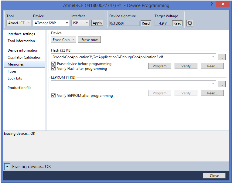Viewport: 232px width, 183px height.
Task: Browse for EEPROM file with ellipsis button
Action: tap(222, 84)
